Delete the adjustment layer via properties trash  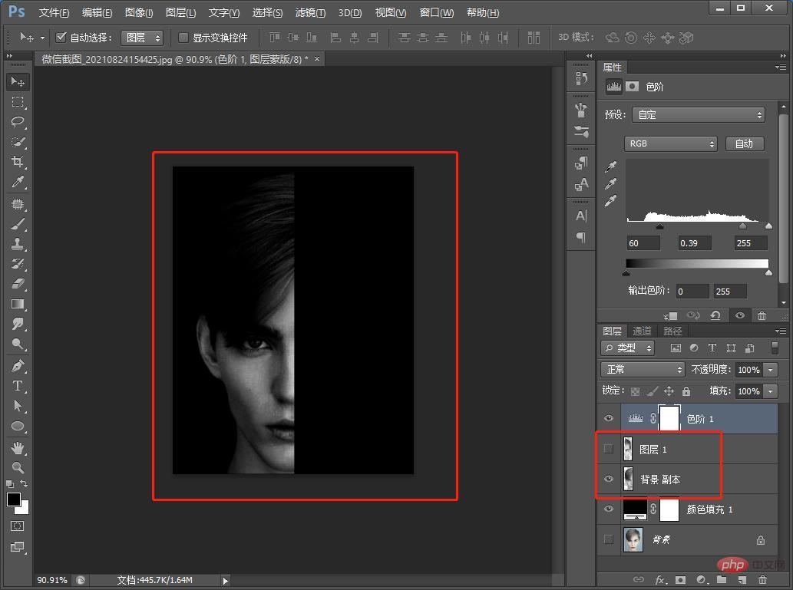tap(762, 315)
